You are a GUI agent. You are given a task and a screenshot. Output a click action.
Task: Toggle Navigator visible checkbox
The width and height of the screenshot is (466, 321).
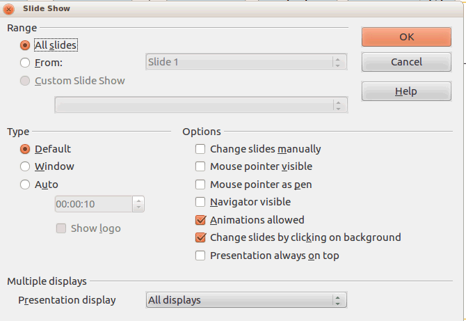[200, 203]
